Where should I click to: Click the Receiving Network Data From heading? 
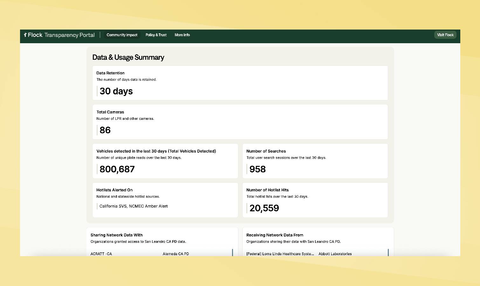coord(275,235)
